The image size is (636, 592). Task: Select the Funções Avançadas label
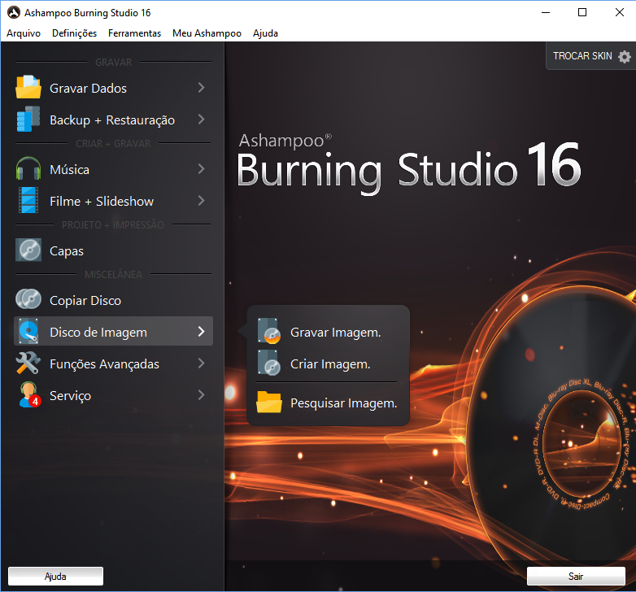pos(104,364)
